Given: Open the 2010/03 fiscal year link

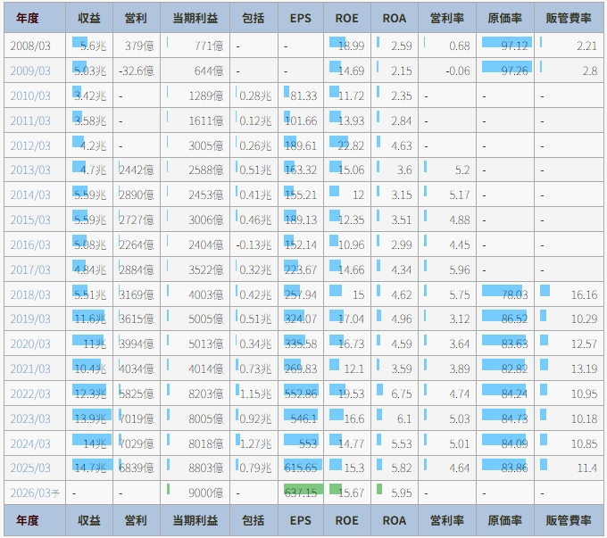Looking at the screenshot, I should pyautogui.click(x=31, y=95).
